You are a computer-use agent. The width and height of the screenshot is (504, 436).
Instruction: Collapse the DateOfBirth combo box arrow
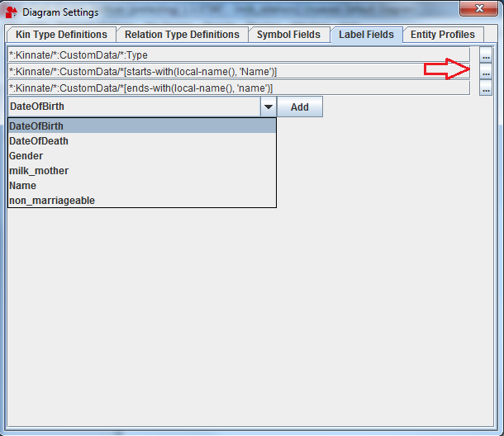pyautogui.click(x=269, y=107)
